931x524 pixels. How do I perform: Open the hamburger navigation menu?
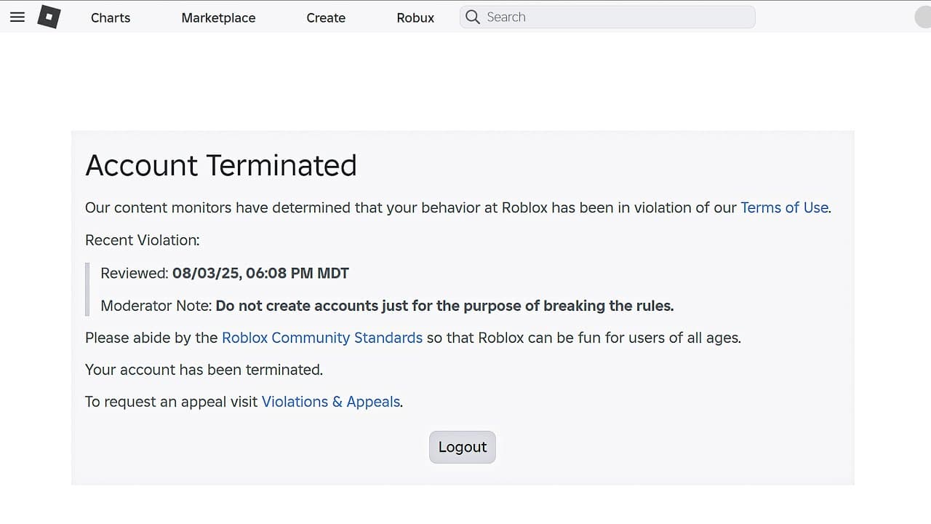tap(17, 17)
